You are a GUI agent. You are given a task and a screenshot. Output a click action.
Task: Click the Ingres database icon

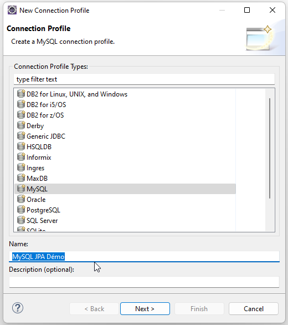[x=21, y=167]
